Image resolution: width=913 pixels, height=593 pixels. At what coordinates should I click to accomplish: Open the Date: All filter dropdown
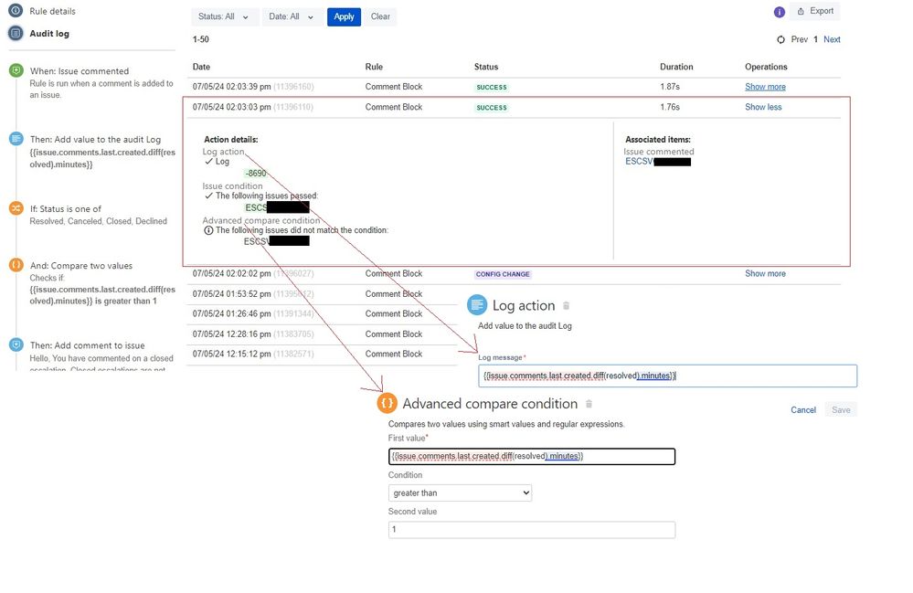(291, 16)
